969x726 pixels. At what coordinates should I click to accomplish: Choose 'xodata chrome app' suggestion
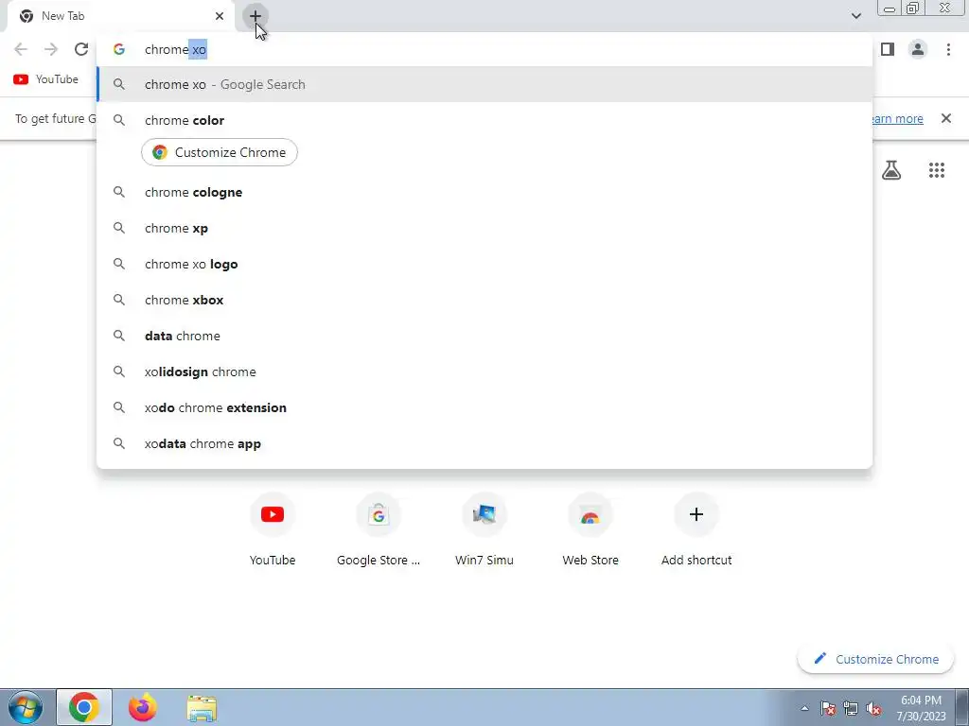click(484, 443)
